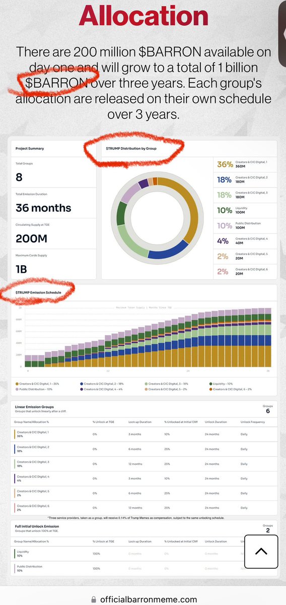Viewport: 286px width, 605px height.
Task: Select the 10% Public Distribution 100M entry
Action: tap(244, 225)
